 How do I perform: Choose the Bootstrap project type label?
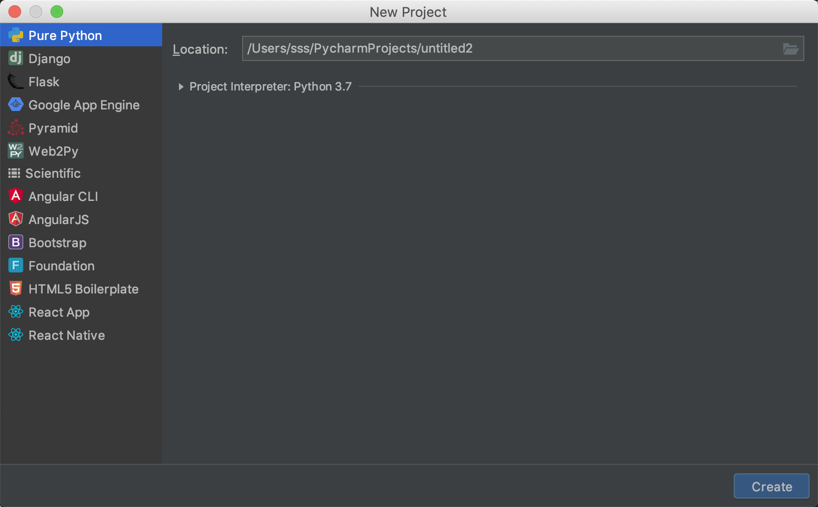tap(57, 243)
